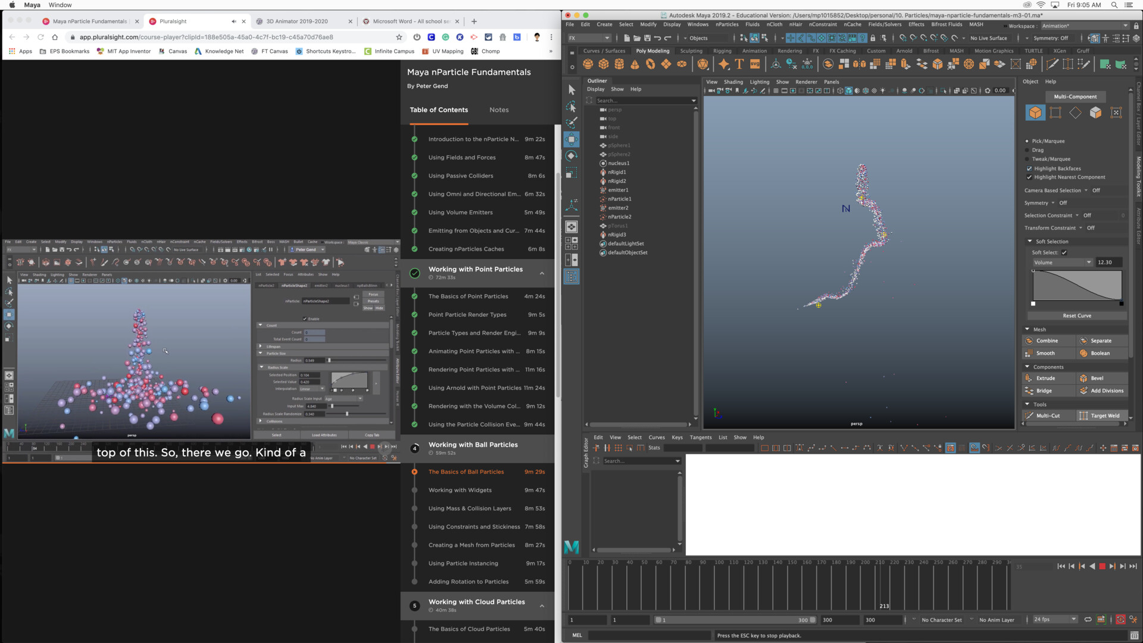Image resolution: width=1143 pixels, height=643 pixels.
Task: Click the Reset Curve button
Action: (1076, 316)
